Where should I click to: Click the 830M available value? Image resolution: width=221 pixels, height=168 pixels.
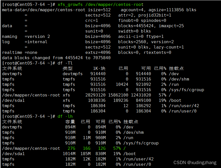[101, 154]
